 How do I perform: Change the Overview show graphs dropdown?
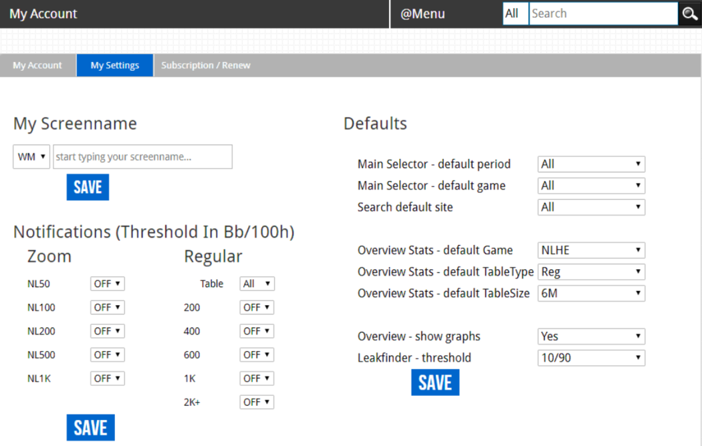(591, 337)
